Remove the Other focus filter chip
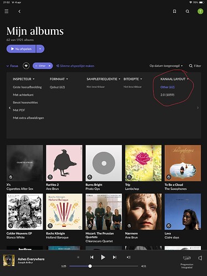The width and height of the screenshot is (207, 276). tap(49, 66)
